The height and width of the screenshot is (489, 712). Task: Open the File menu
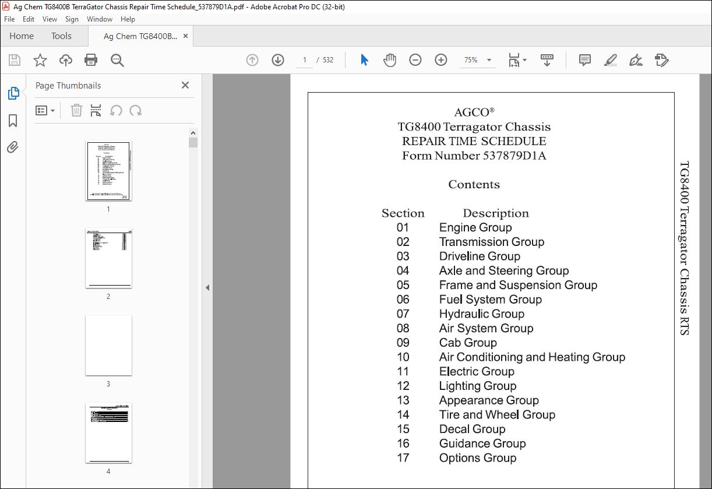pyautogui.click(x=9, y=19)
